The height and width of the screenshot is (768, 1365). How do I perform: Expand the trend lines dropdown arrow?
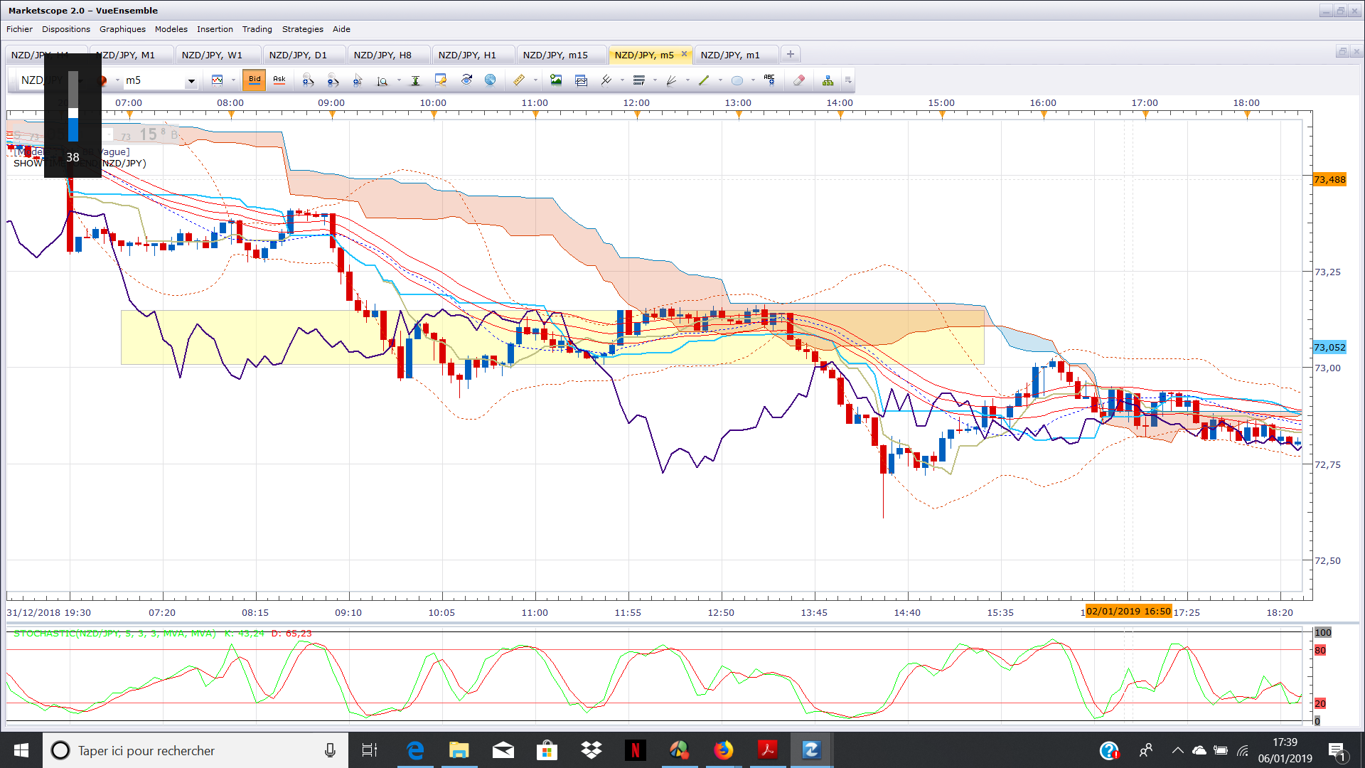(x=622, y=80)
